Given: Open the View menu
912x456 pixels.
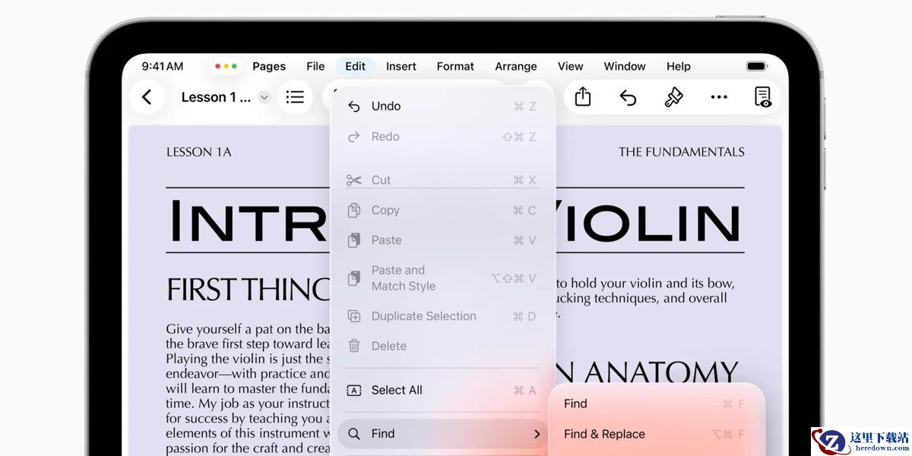Looking at the screenshot, I should tap(570, 66).
